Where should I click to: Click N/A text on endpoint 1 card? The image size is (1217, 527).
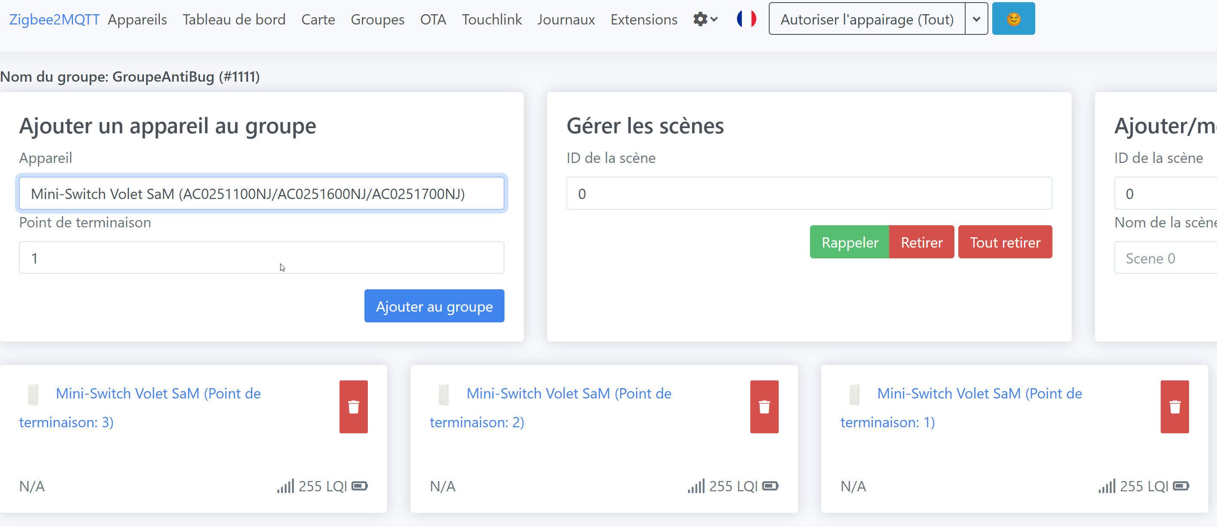click(853, 486)
